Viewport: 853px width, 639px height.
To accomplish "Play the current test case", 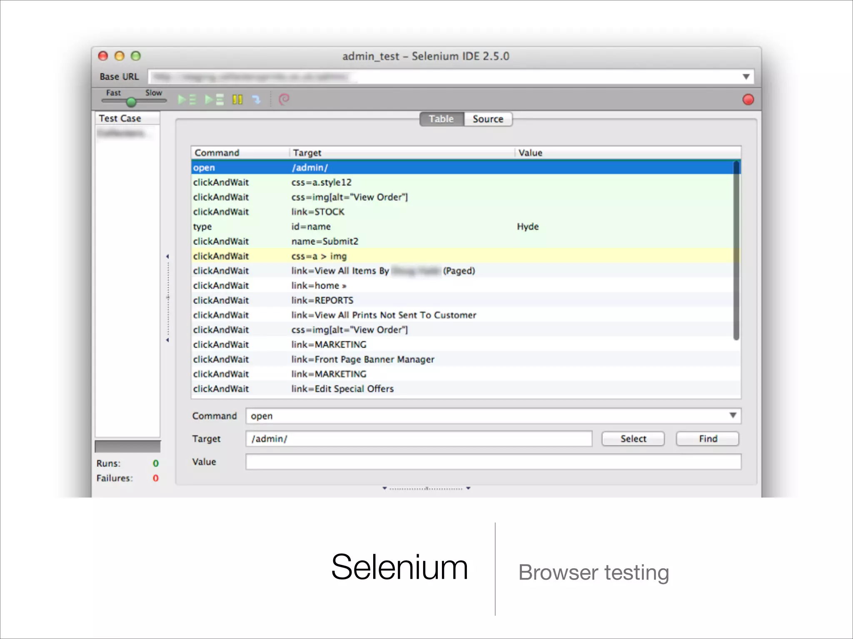I will [x=214, y=99].
